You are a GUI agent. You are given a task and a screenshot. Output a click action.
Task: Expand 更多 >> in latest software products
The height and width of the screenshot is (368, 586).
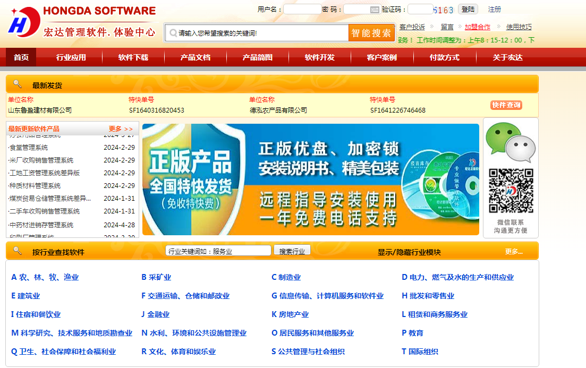coord(121,129)
